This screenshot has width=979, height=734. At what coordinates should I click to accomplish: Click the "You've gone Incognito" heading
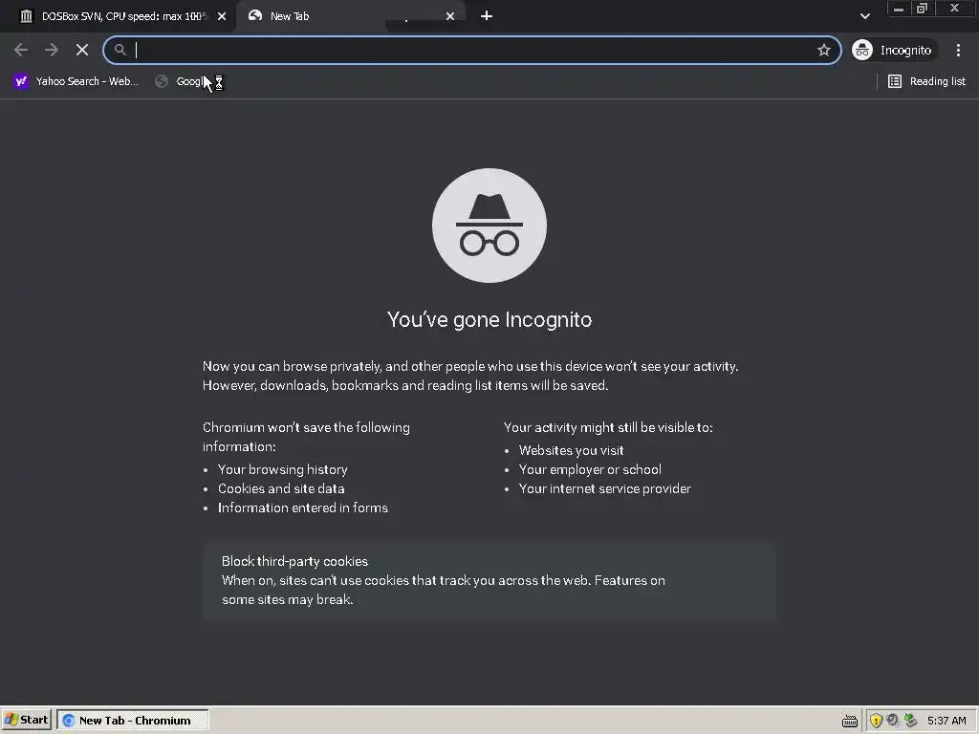point(489,319)
